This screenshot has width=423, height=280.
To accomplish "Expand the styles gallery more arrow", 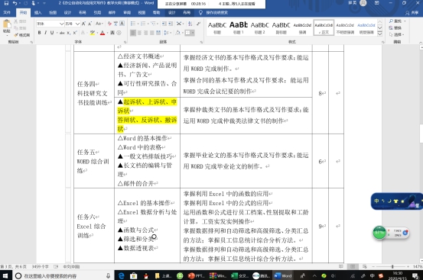I will click(x=379, y=34).
